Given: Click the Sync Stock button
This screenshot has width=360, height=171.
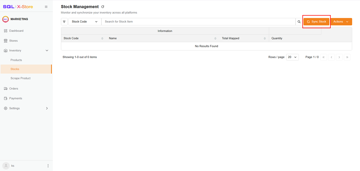Looking at the screenshot, I should click(x=316, y=22).
